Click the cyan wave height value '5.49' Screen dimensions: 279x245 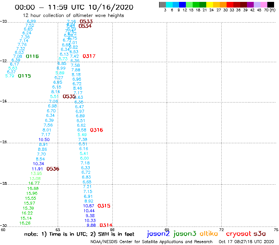tap(82, 135)
